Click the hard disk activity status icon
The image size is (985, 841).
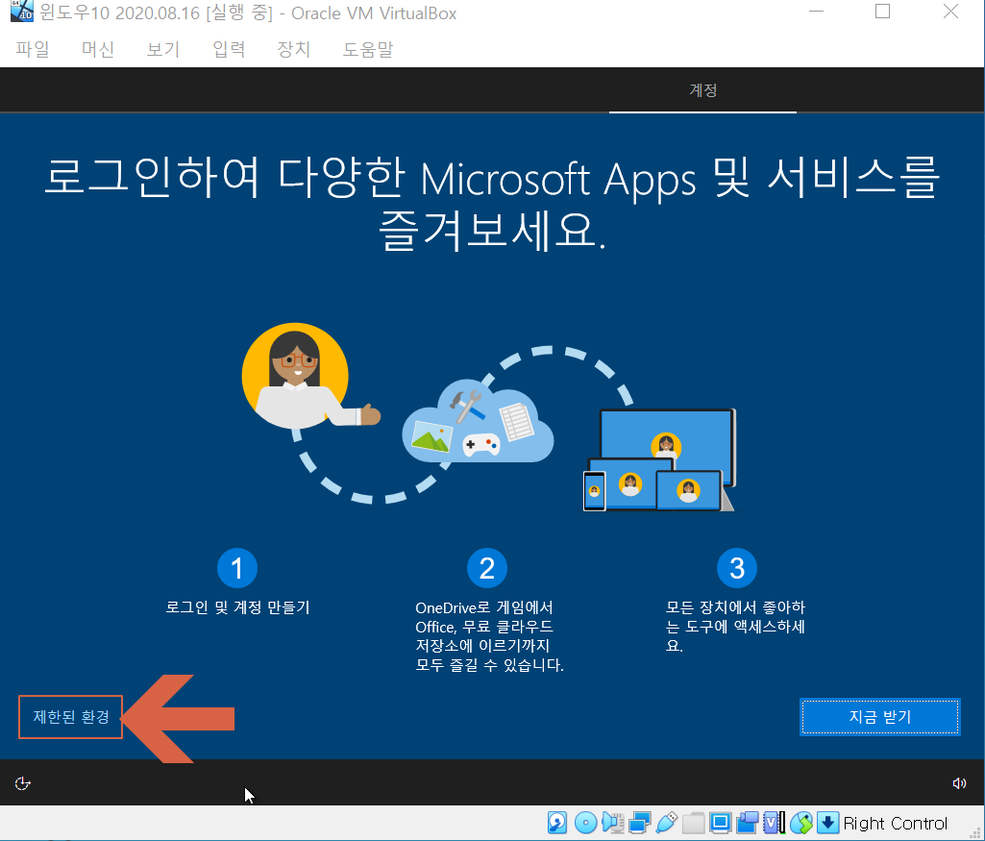[x=557, y=823]
